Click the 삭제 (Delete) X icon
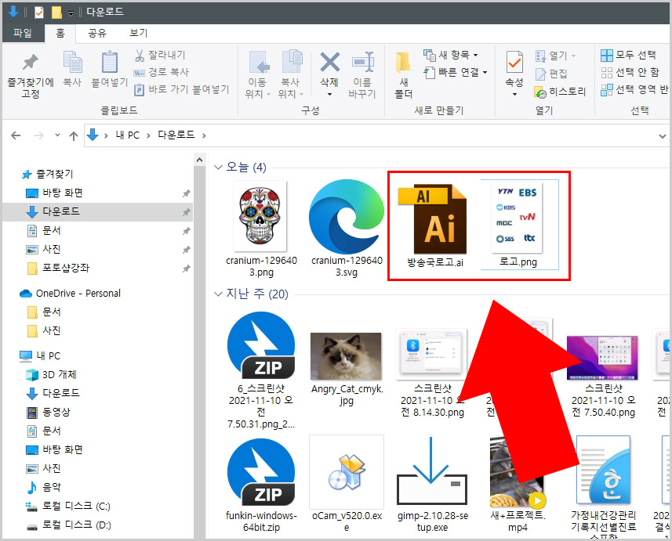Viewport: 672px width, 541px height. [x=329, y=63]
